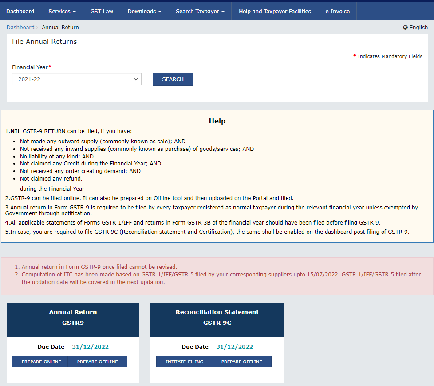The height and width of the screenshot is (386, 434).
Task: Select the Dashboard menu item
Action: pyautogui.click(x=20, y=11)
